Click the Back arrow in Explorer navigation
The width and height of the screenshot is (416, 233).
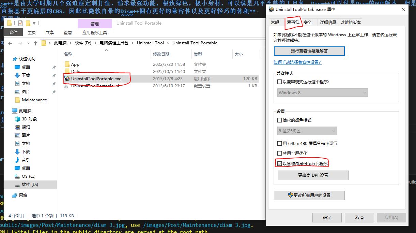click(10, 43)
